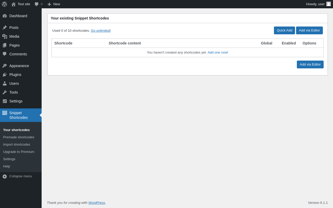Click the Quick Add button
333x208 pixels.
(x=284, y=30)
